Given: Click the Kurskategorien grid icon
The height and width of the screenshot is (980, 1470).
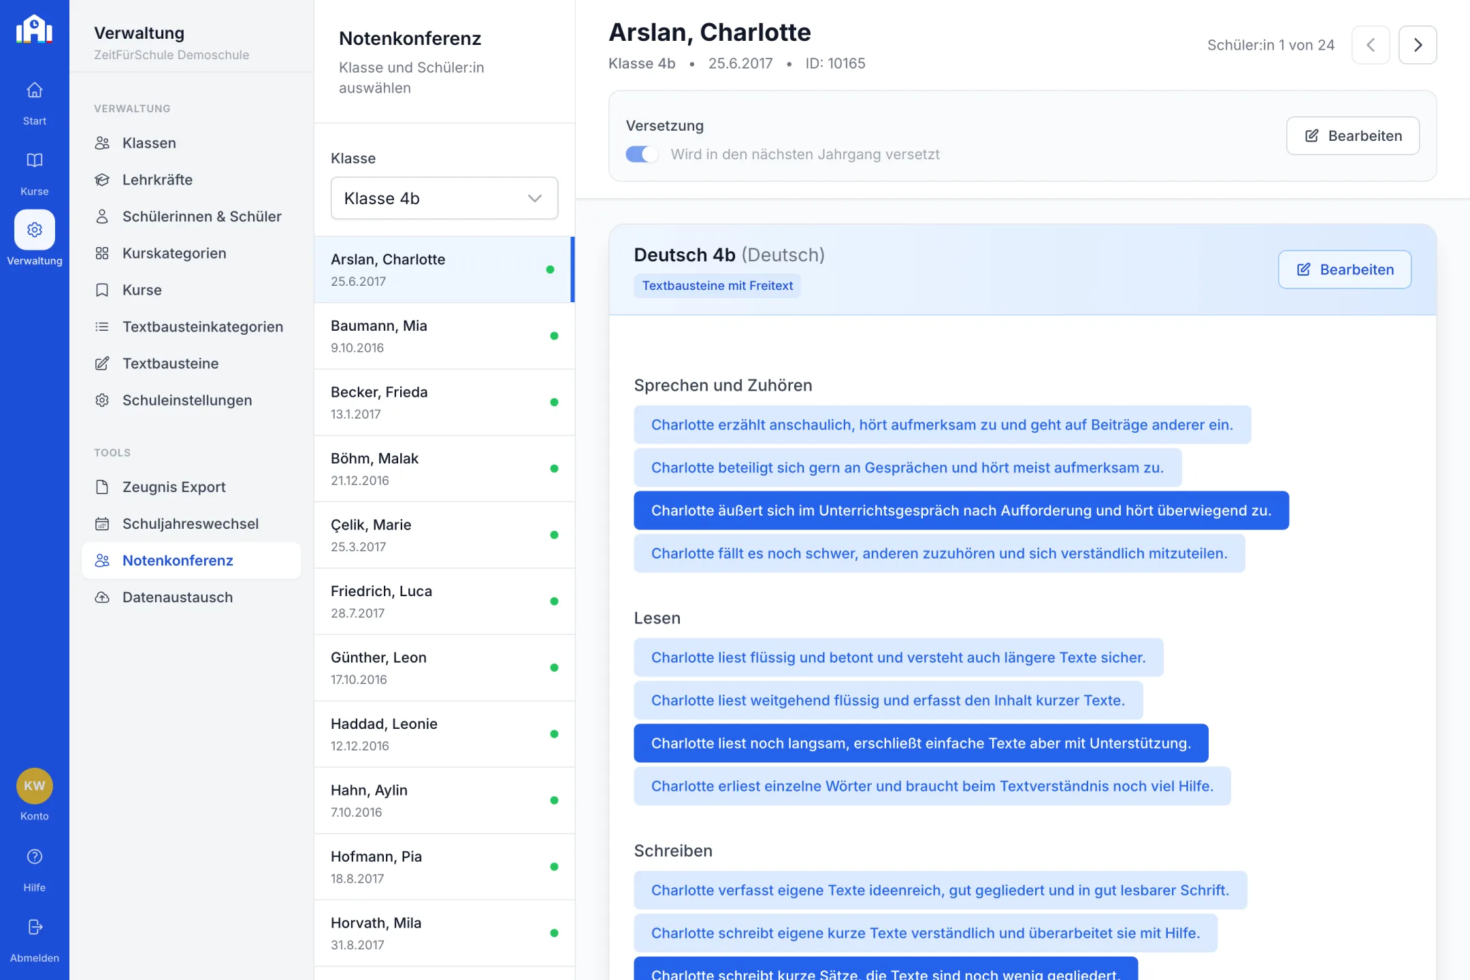Looking at the screenshot, I should 102,253.
